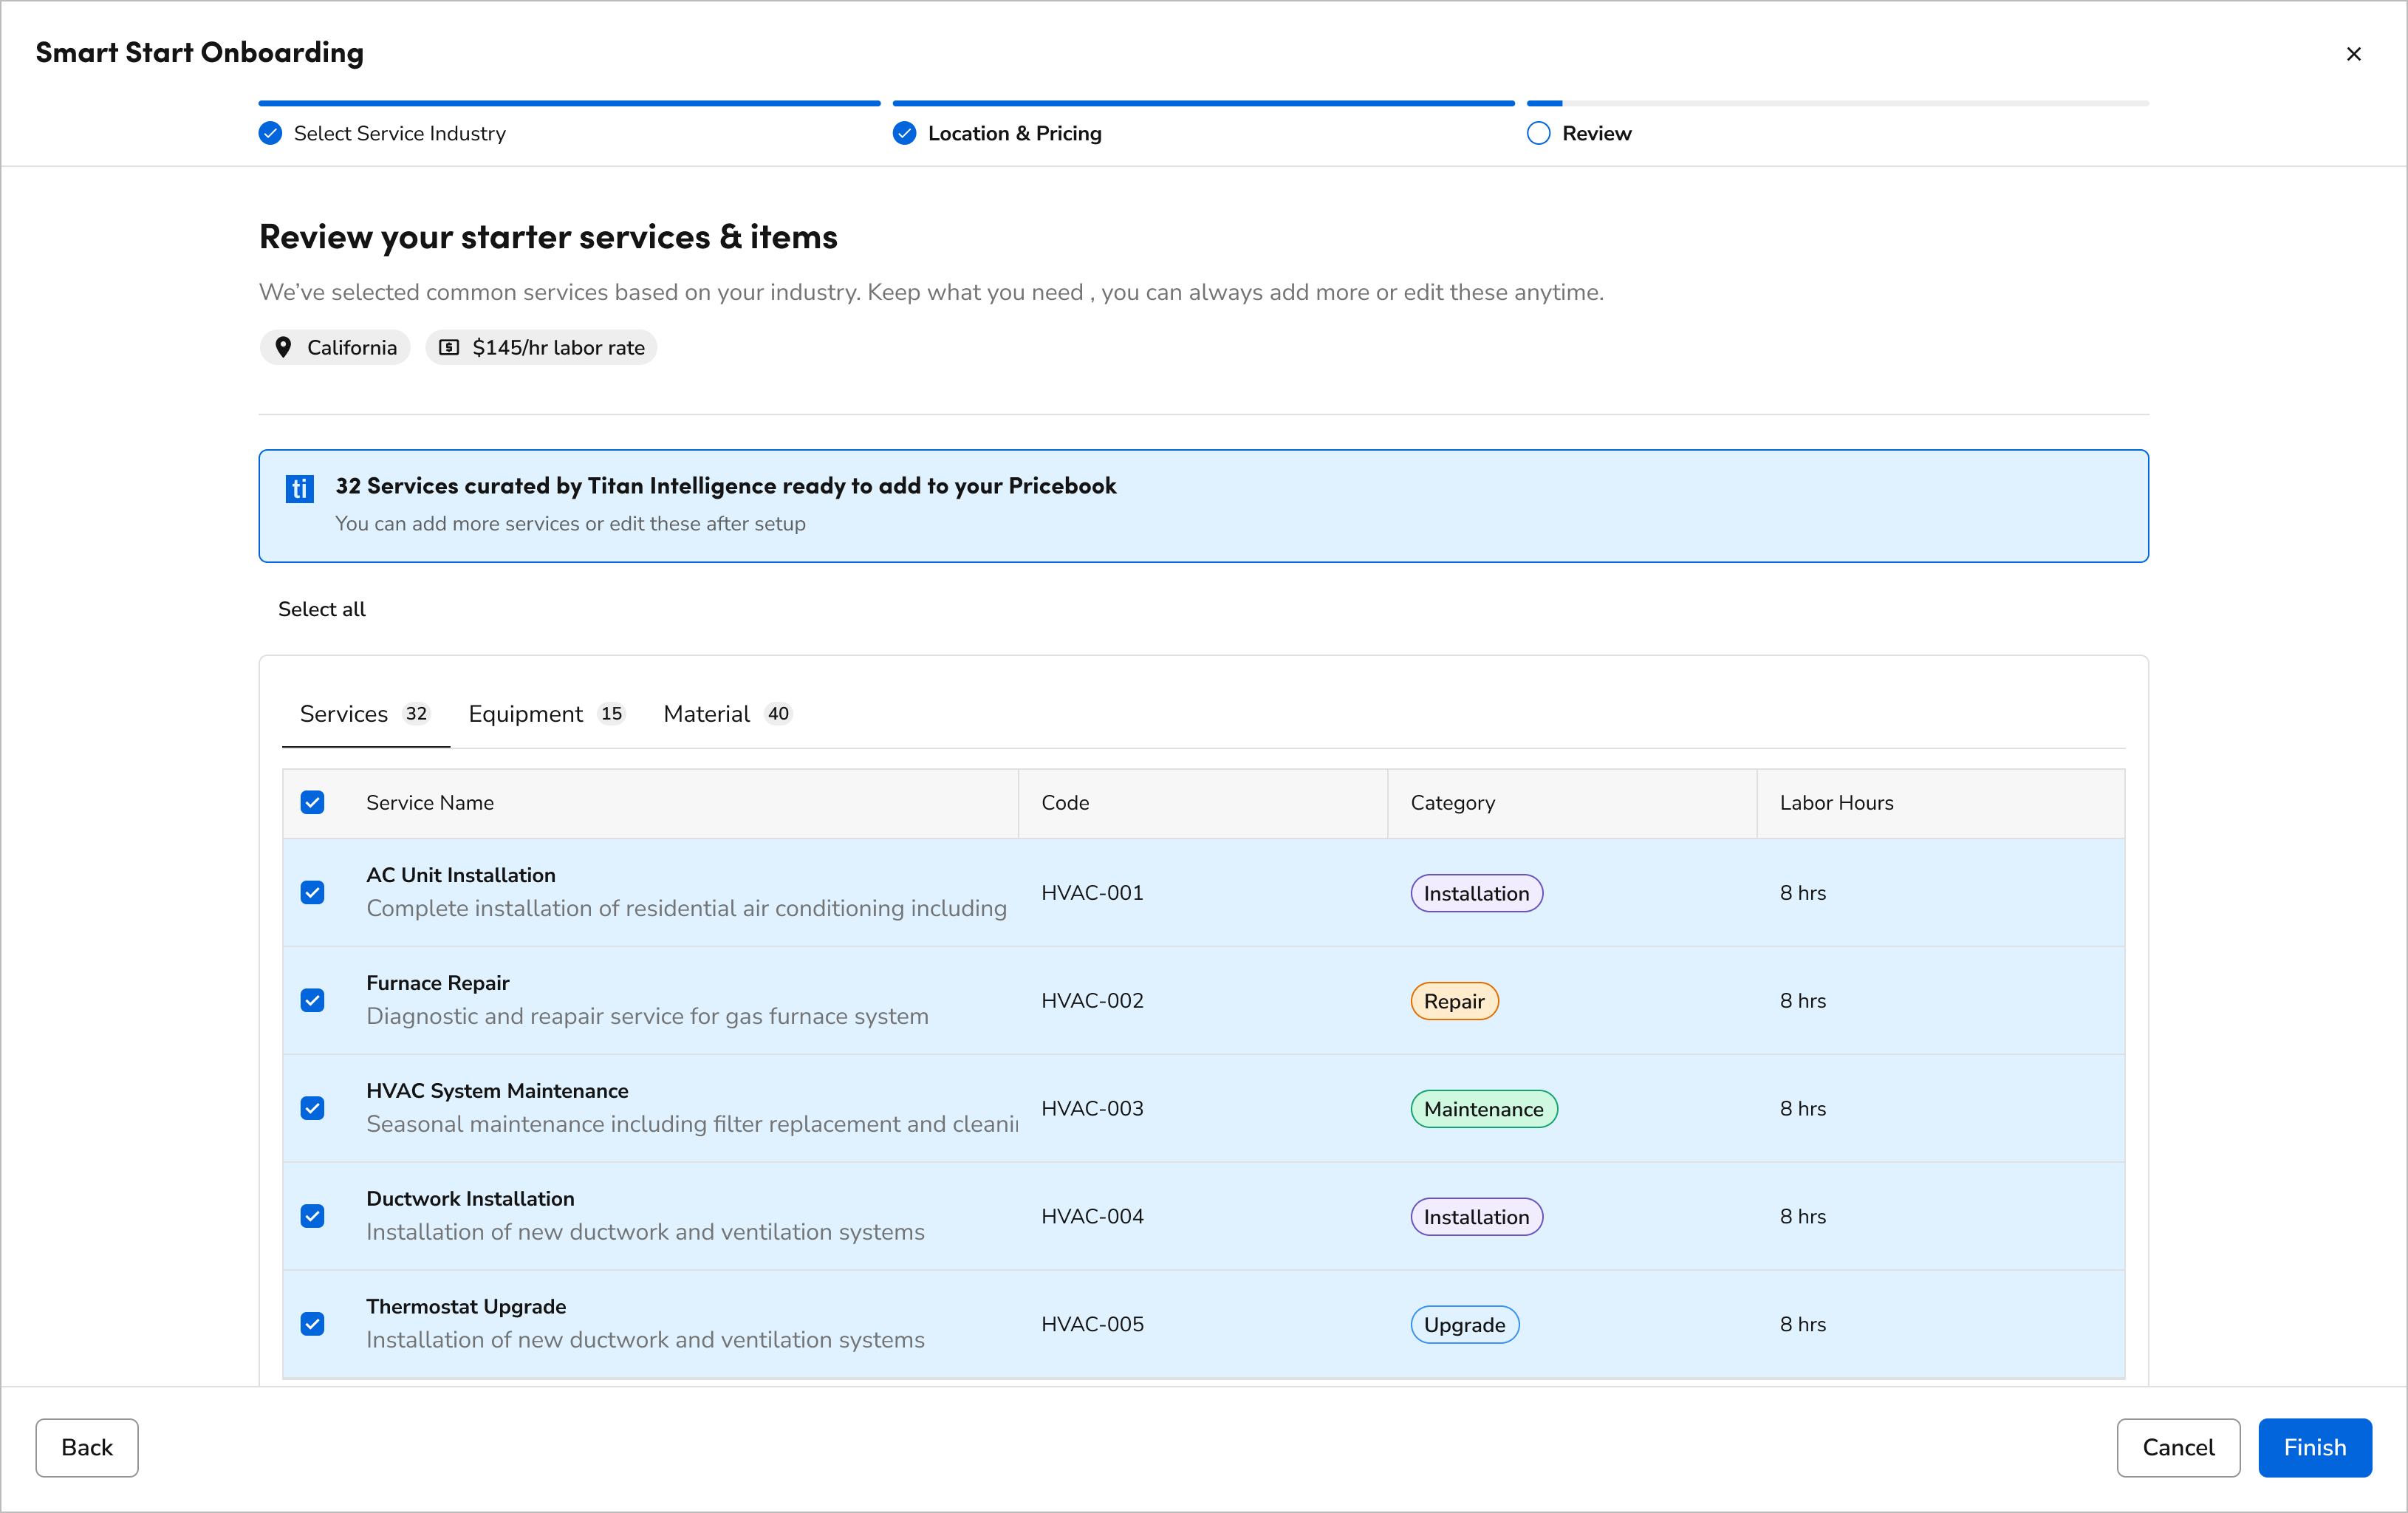This screenshot has height=1513, width=2408.
Task: Go to Location & Pricing step
Action: pyautogui.click(x=1014, y=133)
